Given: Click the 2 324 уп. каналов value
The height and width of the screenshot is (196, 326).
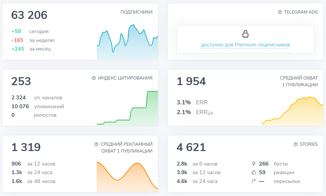Looking at the screenshot, I should 18,98.
